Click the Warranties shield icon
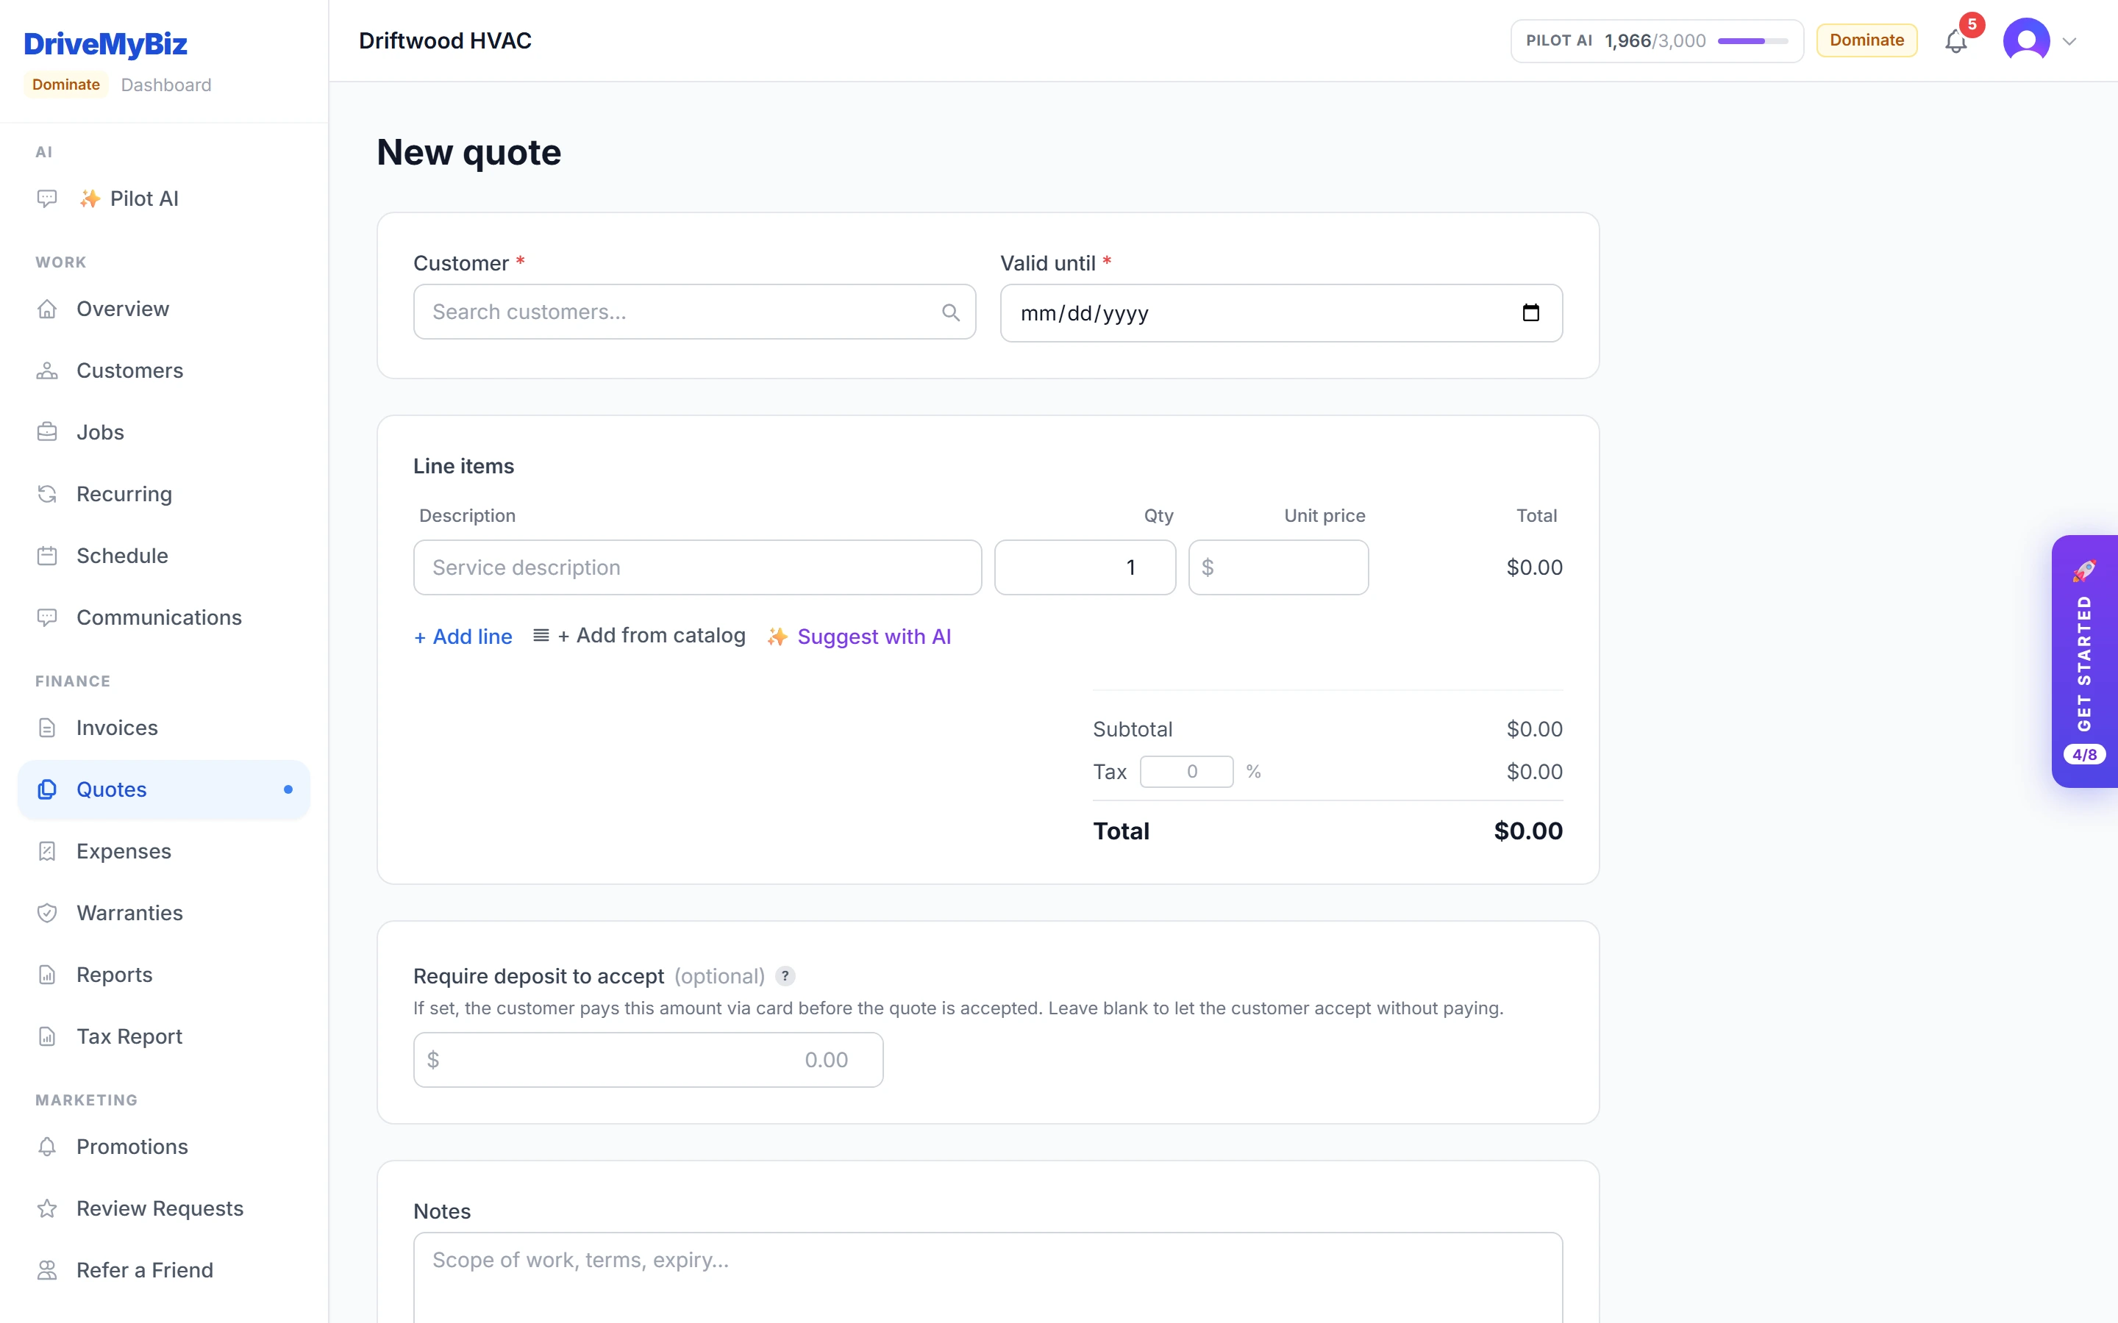Screen dimensions: 2118x1323 tap(47, 913)
